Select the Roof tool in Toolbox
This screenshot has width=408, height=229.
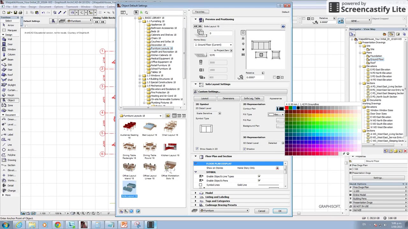10,75
